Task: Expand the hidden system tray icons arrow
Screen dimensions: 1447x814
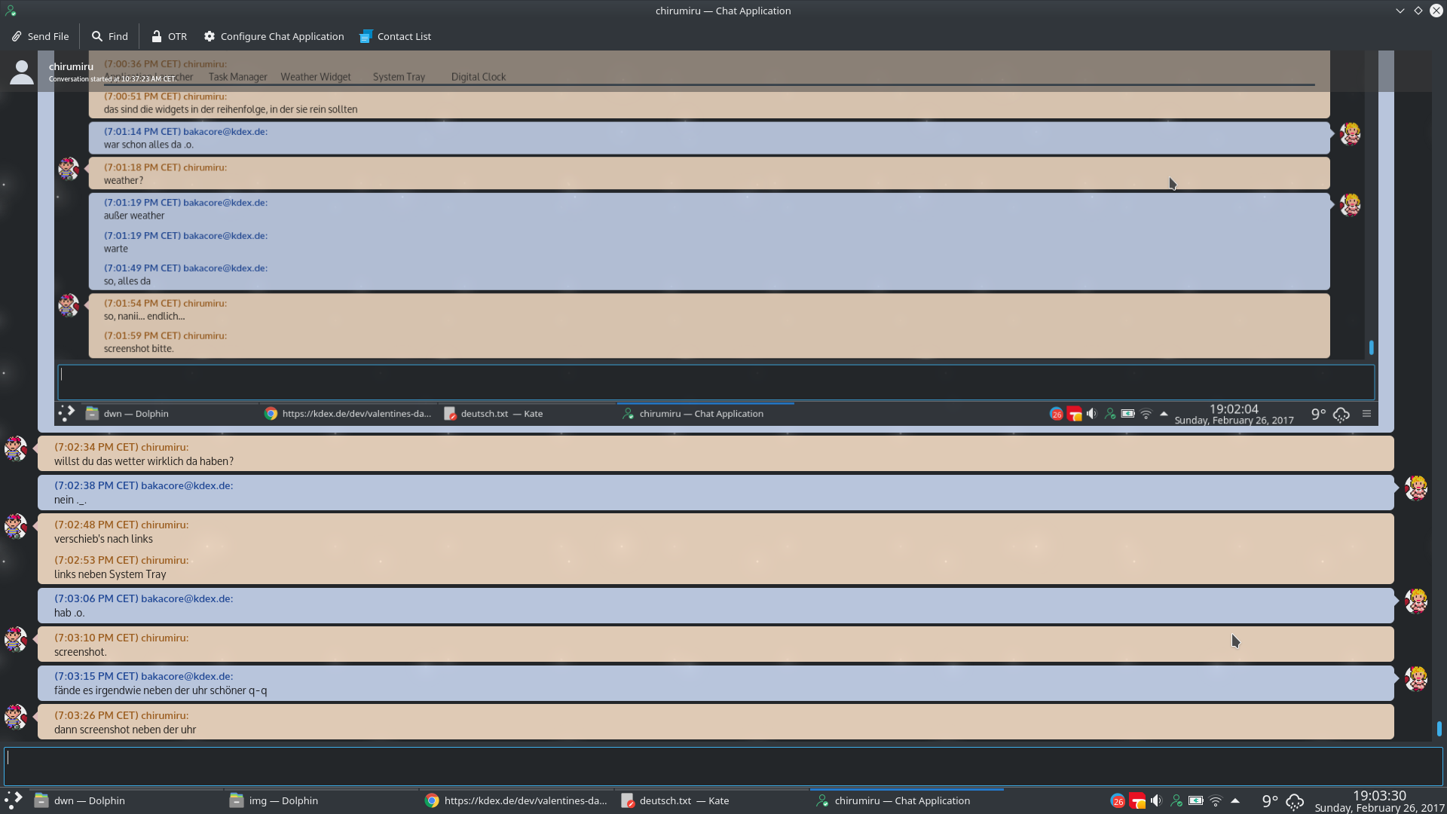Action: click(1235, 800)
